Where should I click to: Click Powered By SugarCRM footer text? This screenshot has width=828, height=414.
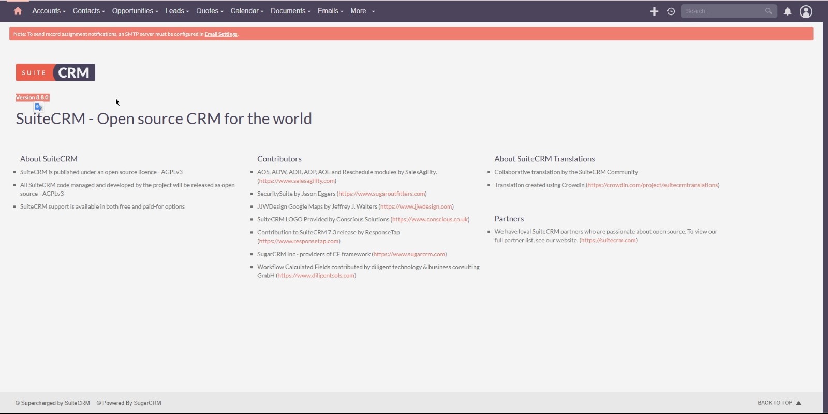(x=129, y=403)
